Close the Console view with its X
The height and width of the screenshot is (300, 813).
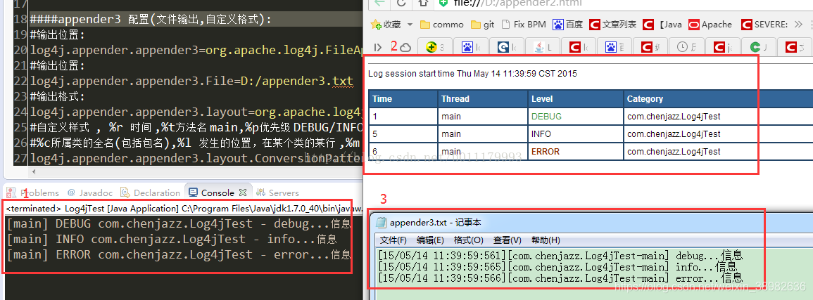pyautogui.click(x=243, y=193)
